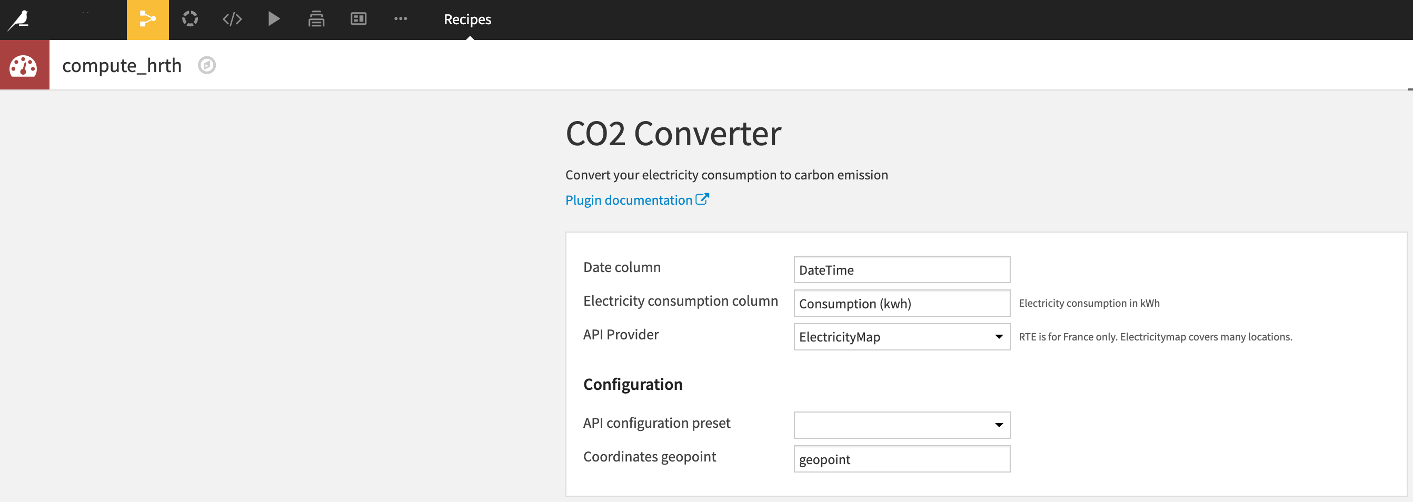The height and width of the screenshot is (502, 1413).
Task: Open the Flow view icon
Action: (147, 19)
